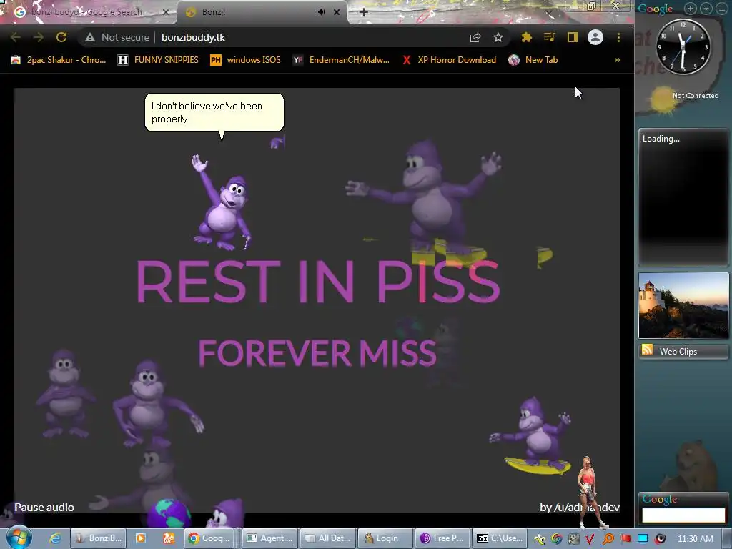This screenshot has width=732, height=549.
Task: Reload the bonzibuddy.tk page
Action: pyautogui.click(x=61, y=37)
